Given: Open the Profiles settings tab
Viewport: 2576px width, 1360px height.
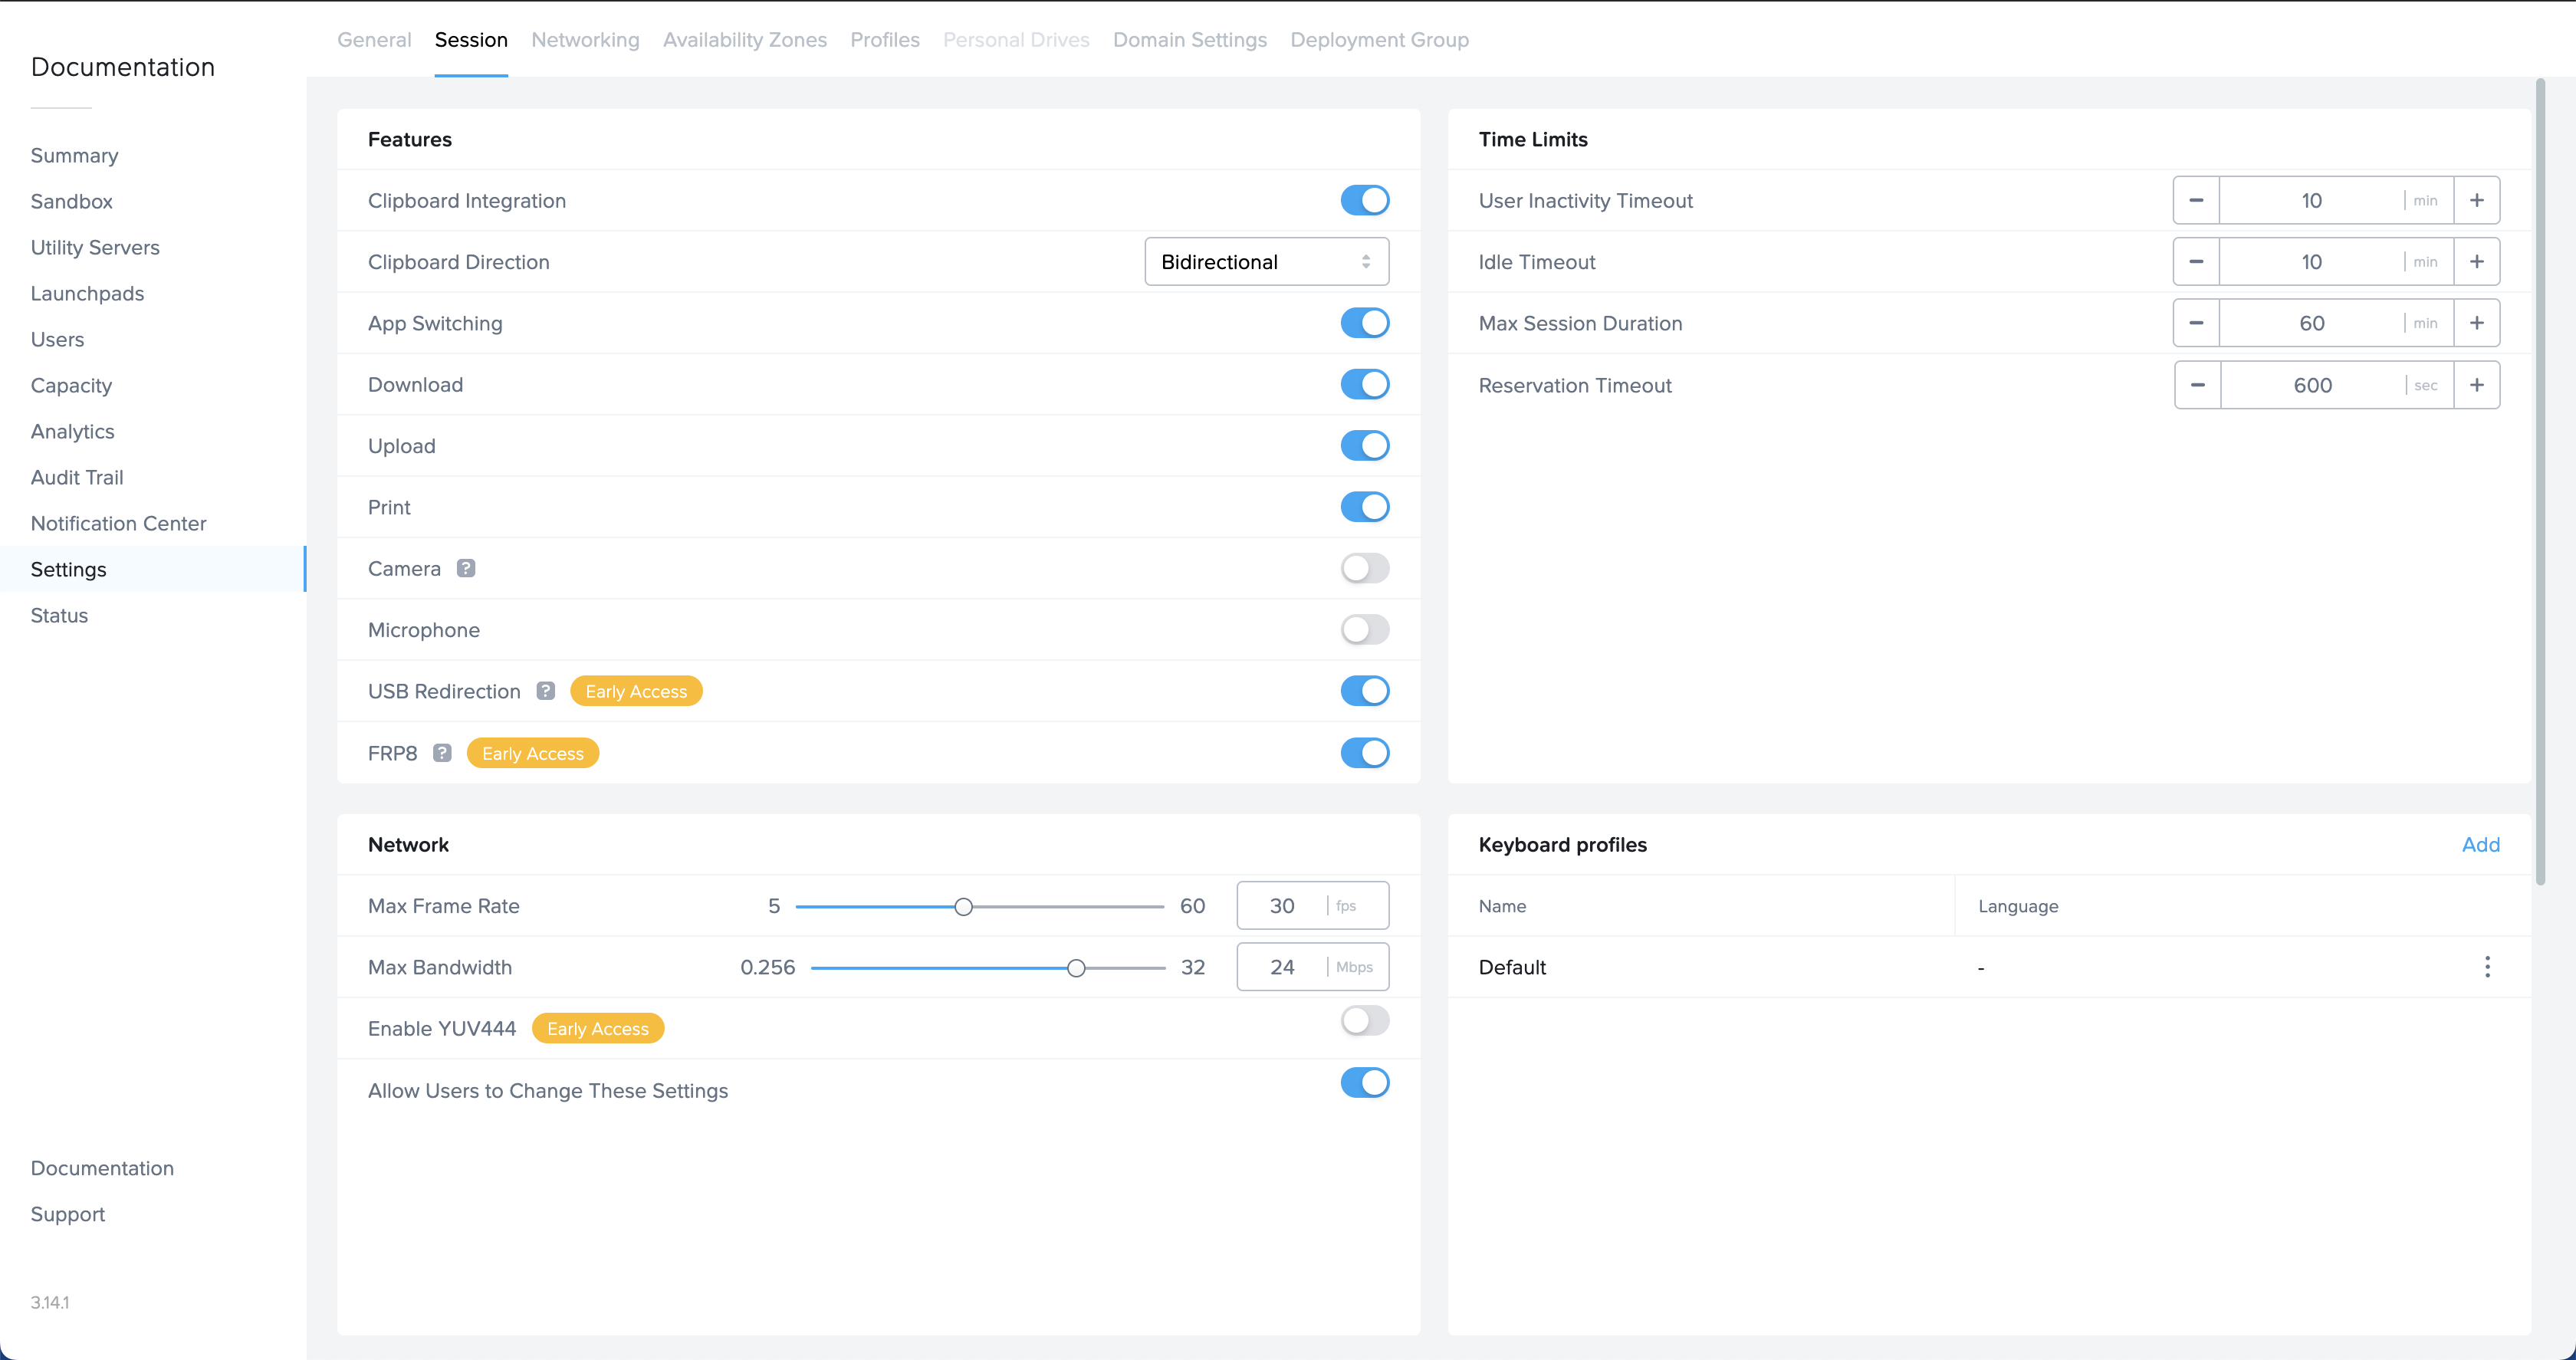Looking at the screenshot, I should 882,39.
